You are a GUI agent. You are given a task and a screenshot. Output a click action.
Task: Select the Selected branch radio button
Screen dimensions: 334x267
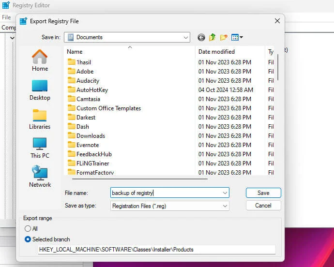click(28, 239)
